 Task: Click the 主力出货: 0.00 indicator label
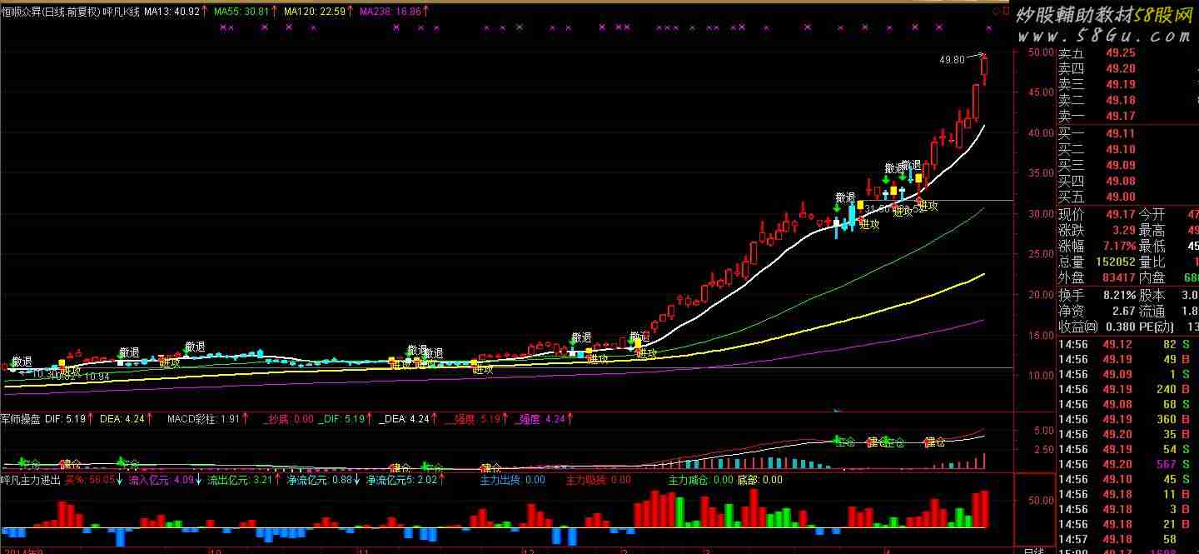point(513,480)
